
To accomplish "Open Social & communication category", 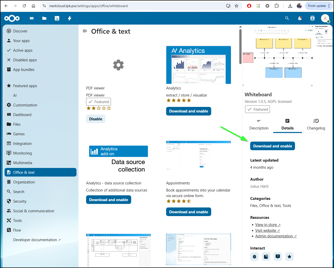I will [x=41, y=211].
